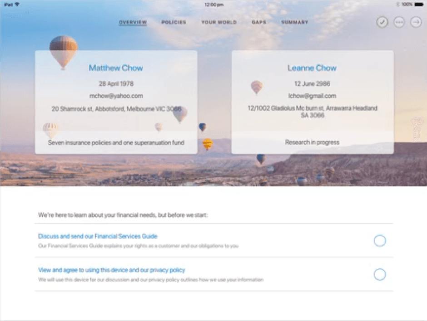Open Discuss and send Financial Services Guide link
Viewport: 427px width, 321px height.
click(98, 236)
